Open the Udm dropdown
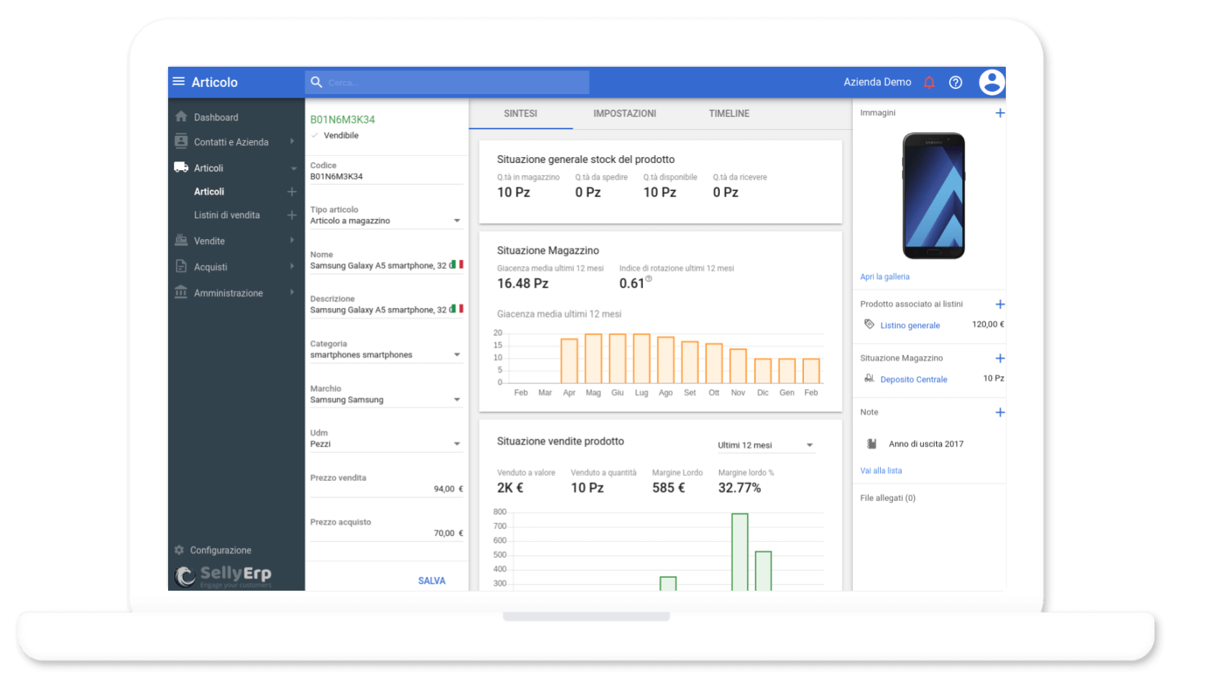Screen dimensions: 1207x697 (x=457, y=444)
